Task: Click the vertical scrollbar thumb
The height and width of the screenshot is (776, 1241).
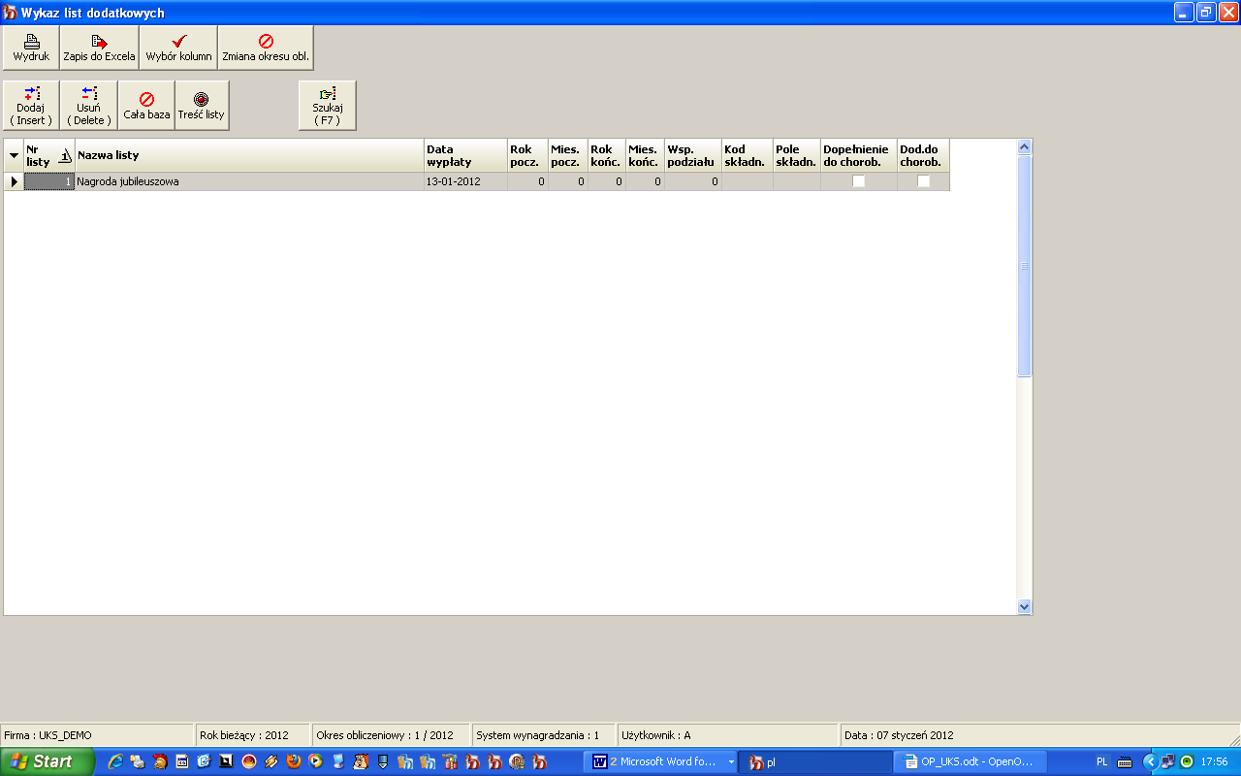Action: pos(1025,266)
